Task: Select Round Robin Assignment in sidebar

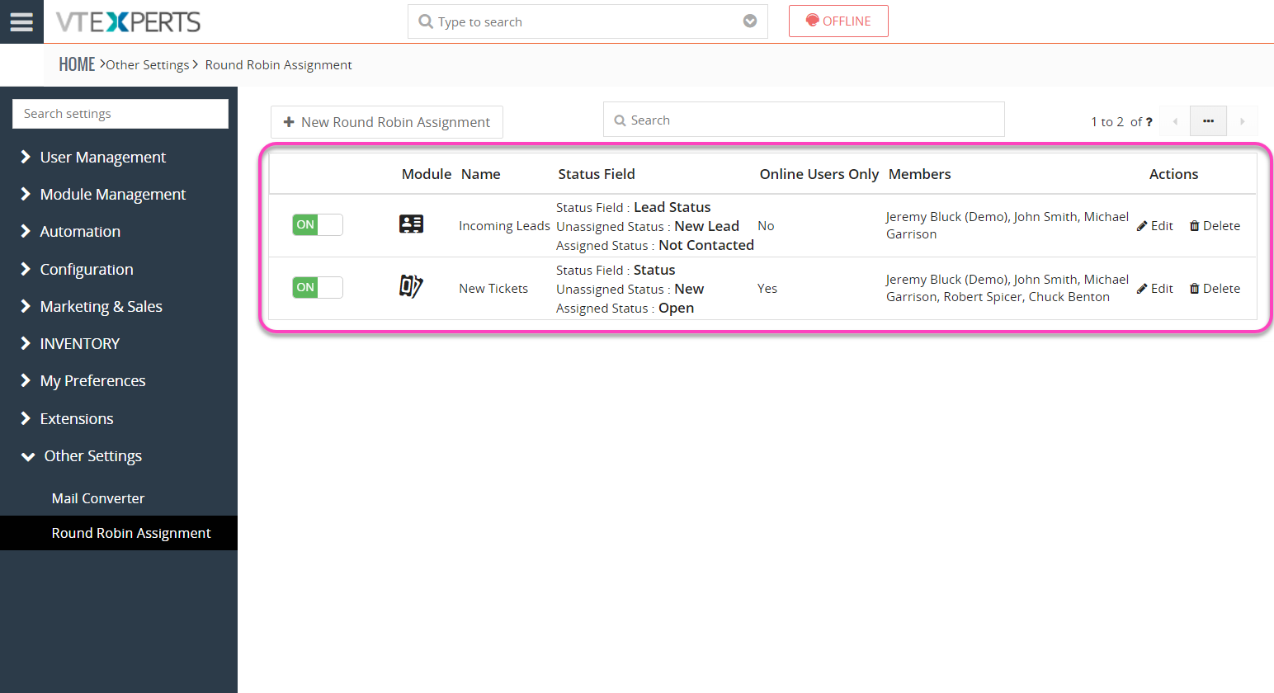Action: pyautogui.click(x=119, y=533)
